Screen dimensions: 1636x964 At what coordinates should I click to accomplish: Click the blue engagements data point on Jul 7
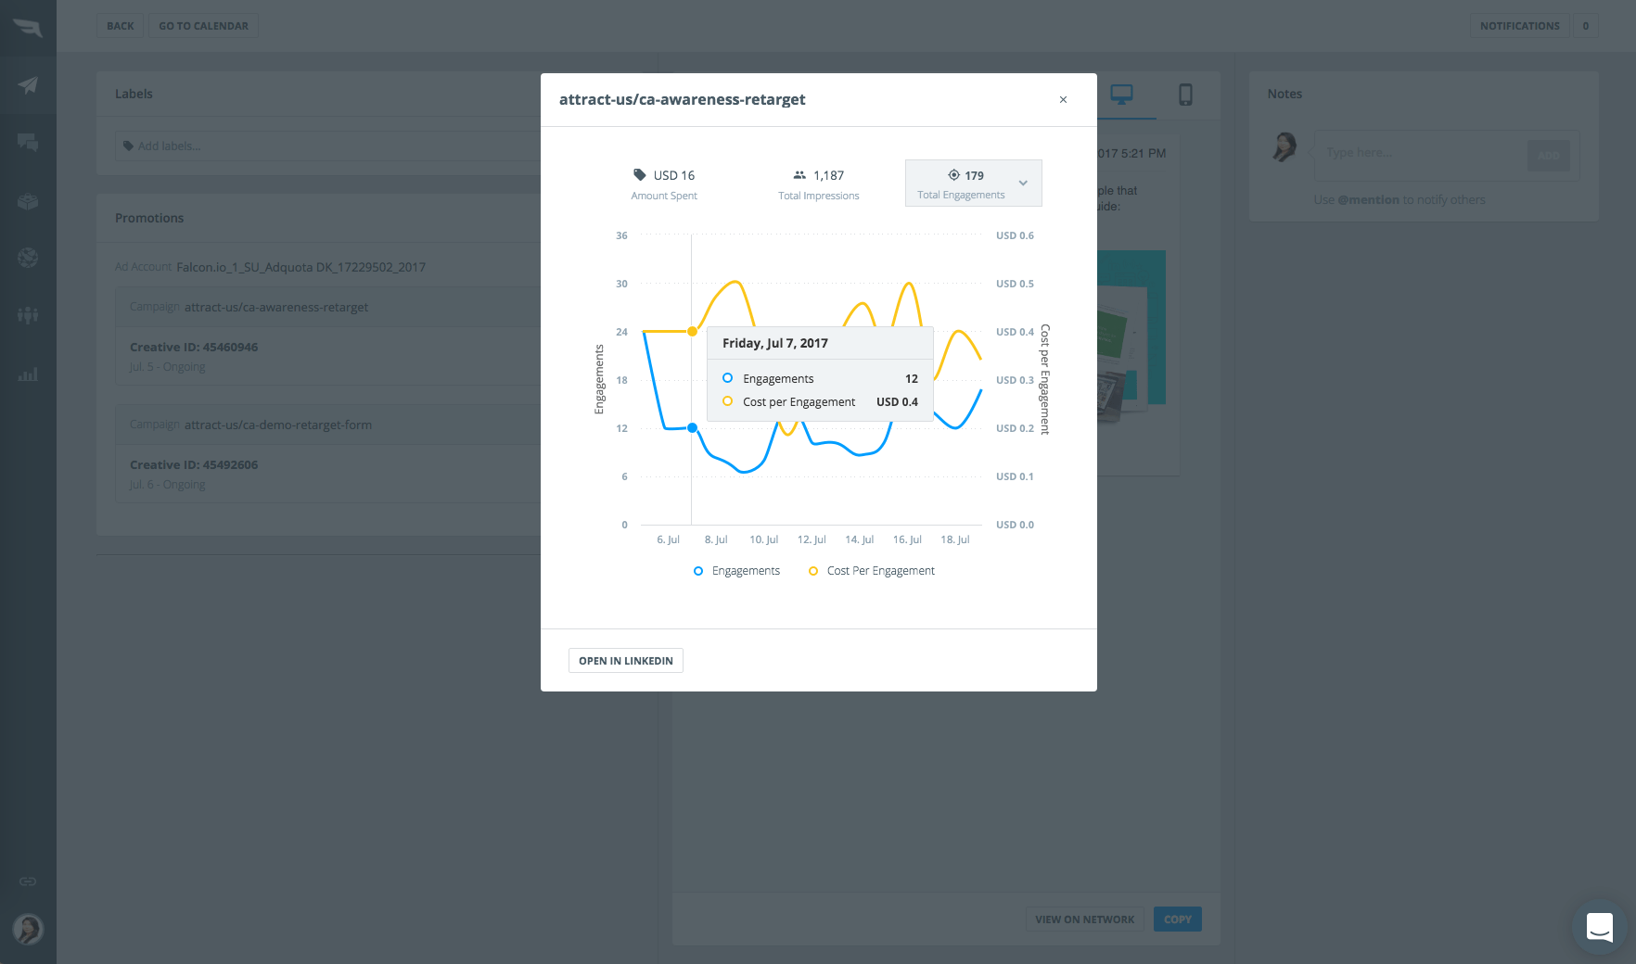click(x=692, y=428)
